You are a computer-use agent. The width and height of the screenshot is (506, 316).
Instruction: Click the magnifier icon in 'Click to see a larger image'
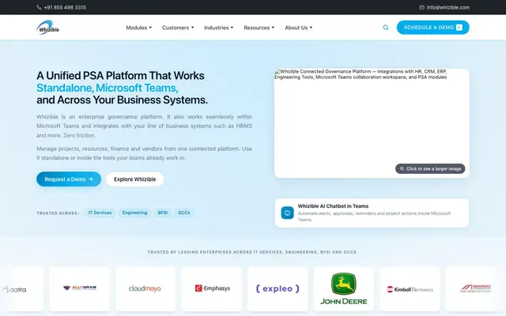tap(402, 168)
